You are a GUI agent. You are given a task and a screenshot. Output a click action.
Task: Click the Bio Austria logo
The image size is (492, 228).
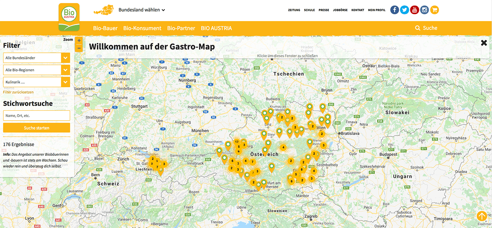click(69, 17)
